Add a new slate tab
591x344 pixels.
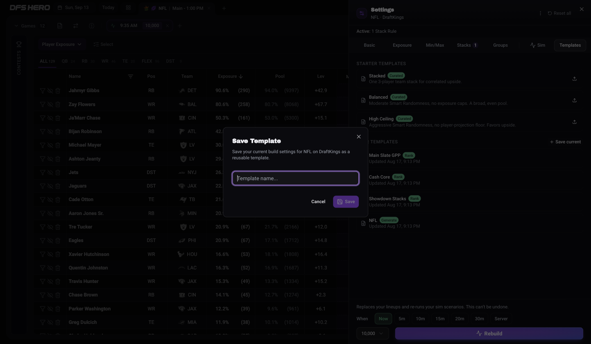click(x=224, y=8)
